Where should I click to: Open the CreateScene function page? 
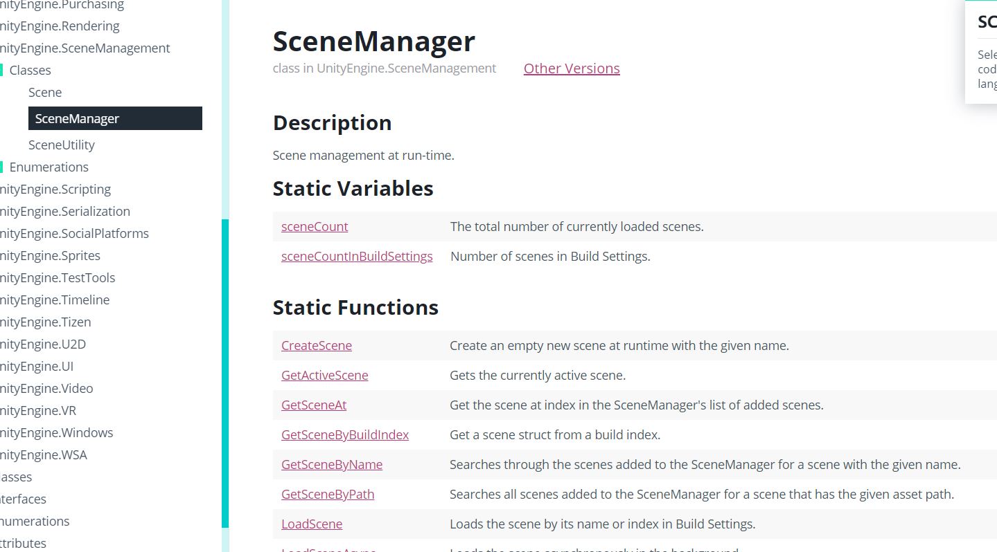pos(317,346)
